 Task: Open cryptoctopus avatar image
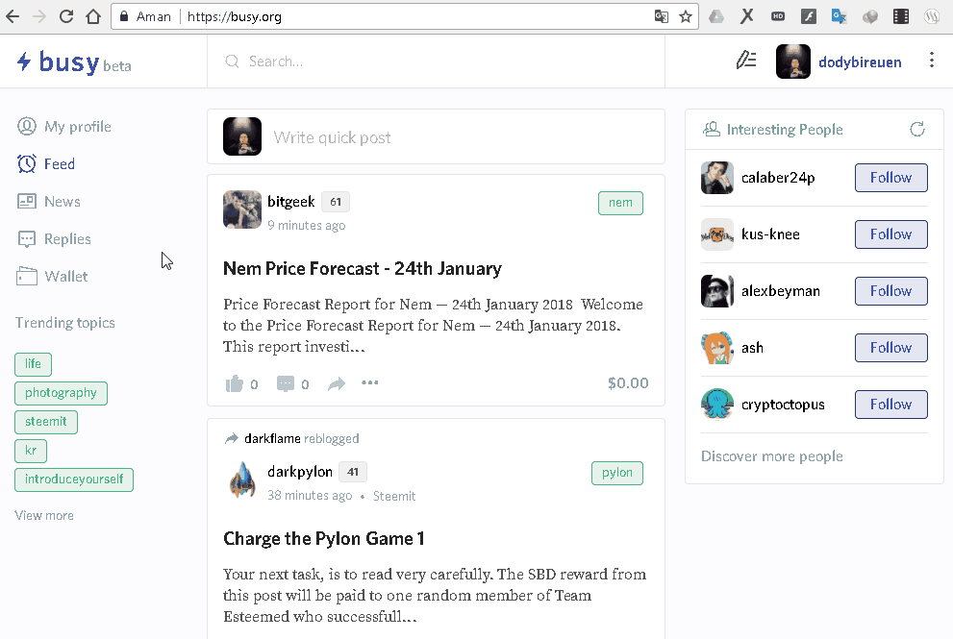[717, 405]
